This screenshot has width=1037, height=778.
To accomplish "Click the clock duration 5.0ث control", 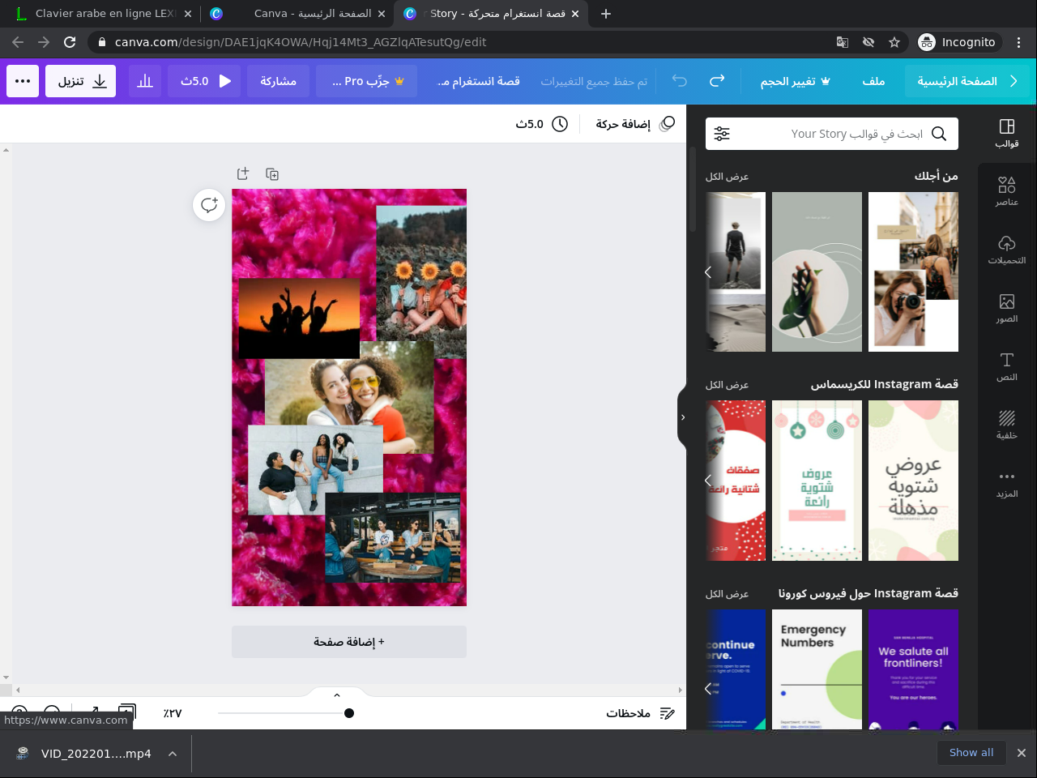I will point(542,124).
